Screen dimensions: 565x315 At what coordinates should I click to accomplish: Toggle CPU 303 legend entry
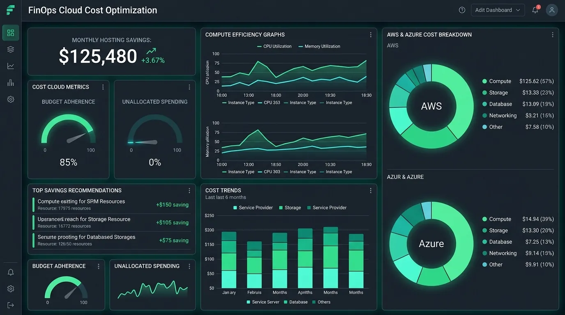[x=269, y=172]
